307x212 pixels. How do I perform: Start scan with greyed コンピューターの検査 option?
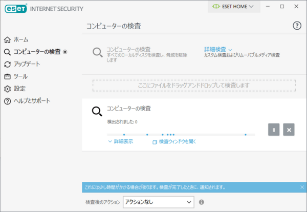pyautogui.click(x=128, y=49)
